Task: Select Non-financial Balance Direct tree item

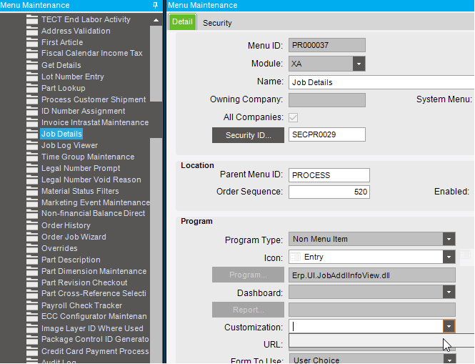Action: click(x=93, y=214)
